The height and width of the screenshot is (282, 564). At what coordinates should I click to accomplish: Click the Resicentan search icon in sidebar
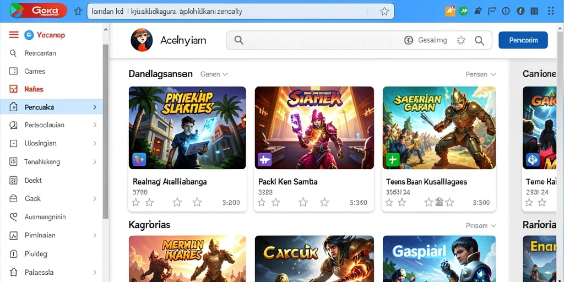pyautogui.click(x=13, y=53)
